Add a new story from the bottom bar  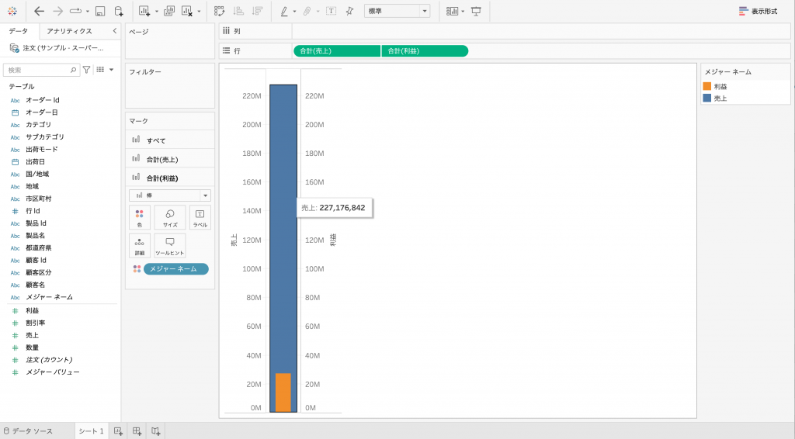point(155,431)
